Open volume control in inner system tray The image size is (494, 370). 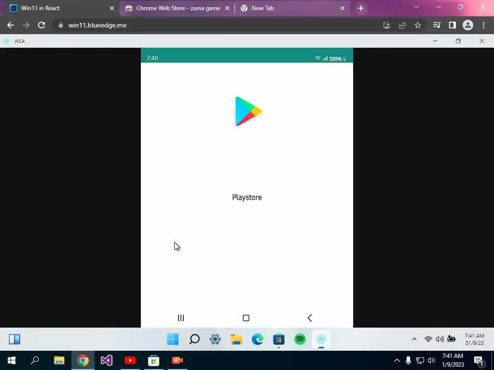pyautogui.click(x=440, y=339)
